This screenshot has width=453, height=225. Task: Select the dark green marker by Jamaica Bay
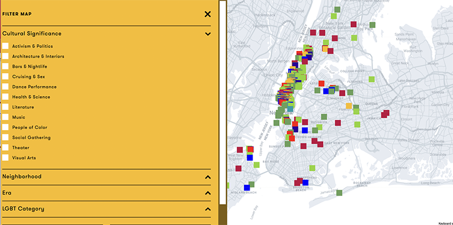click(x=339, y=193)
